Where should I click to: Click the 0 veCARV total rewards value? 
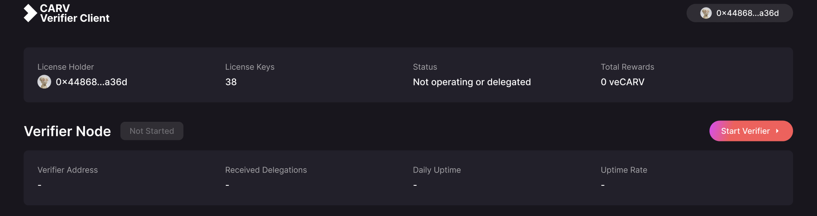(622, 82)
